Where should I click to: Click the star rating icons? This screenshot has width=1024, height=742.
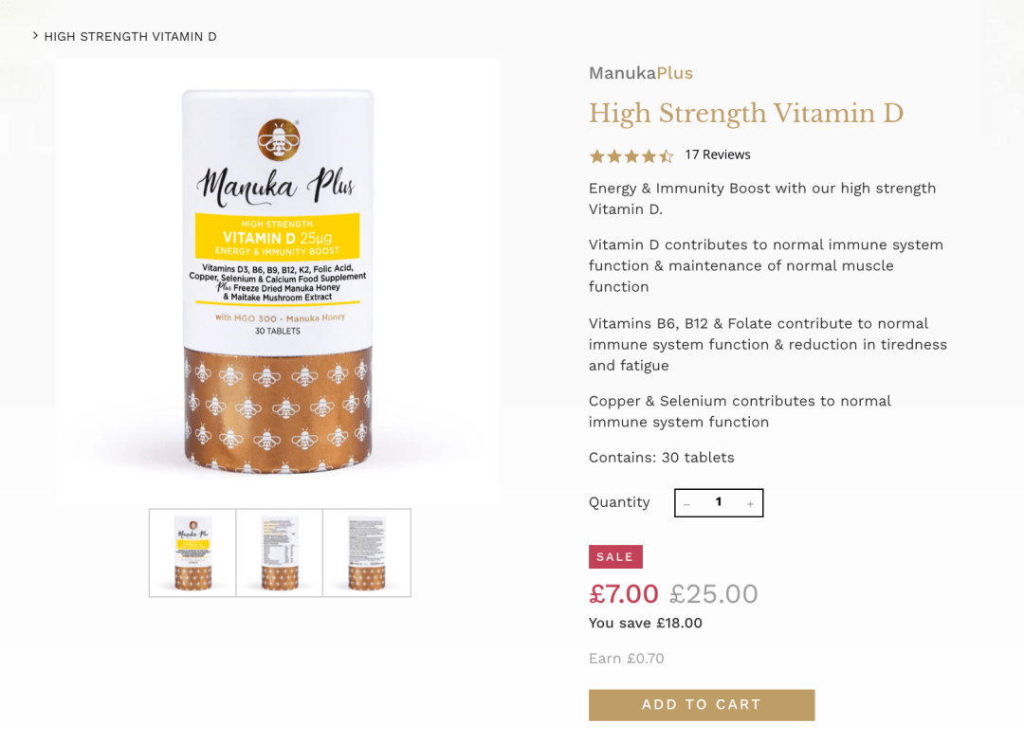631,155
